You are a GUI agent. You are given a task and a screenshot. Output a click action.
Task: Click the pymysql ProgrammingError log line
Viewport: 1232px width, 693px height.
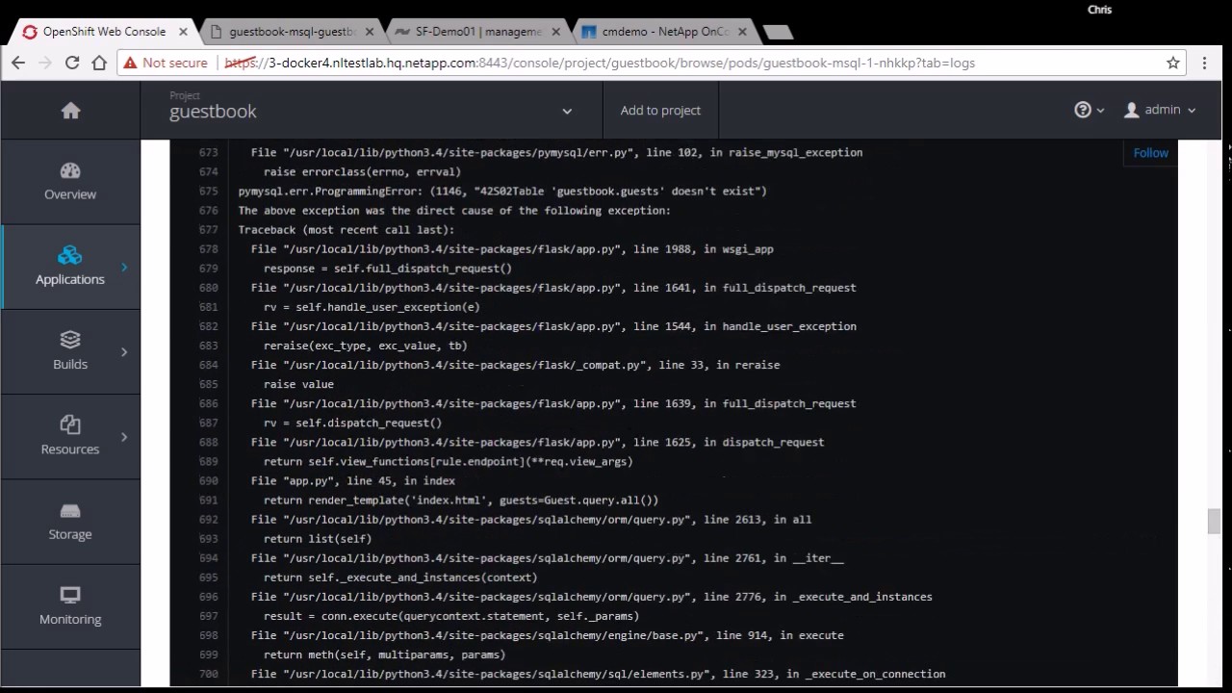(502, 192)
